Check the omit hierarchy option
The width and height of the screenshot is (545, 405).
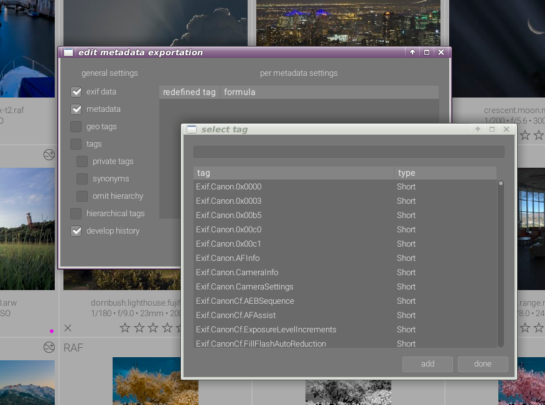[82, 196]
